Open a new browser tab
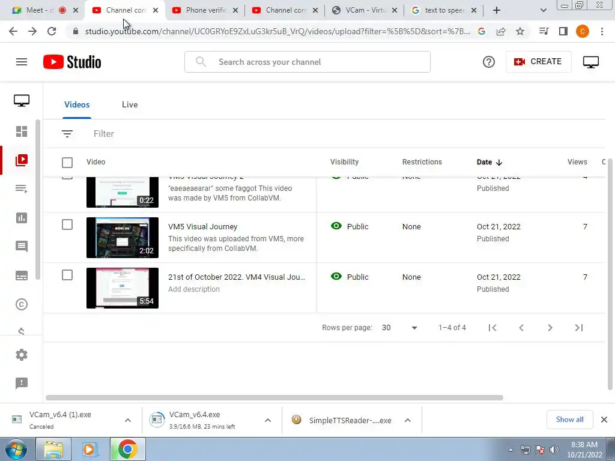This screenshot has width=615, height=461. click(x=497, y=10)
